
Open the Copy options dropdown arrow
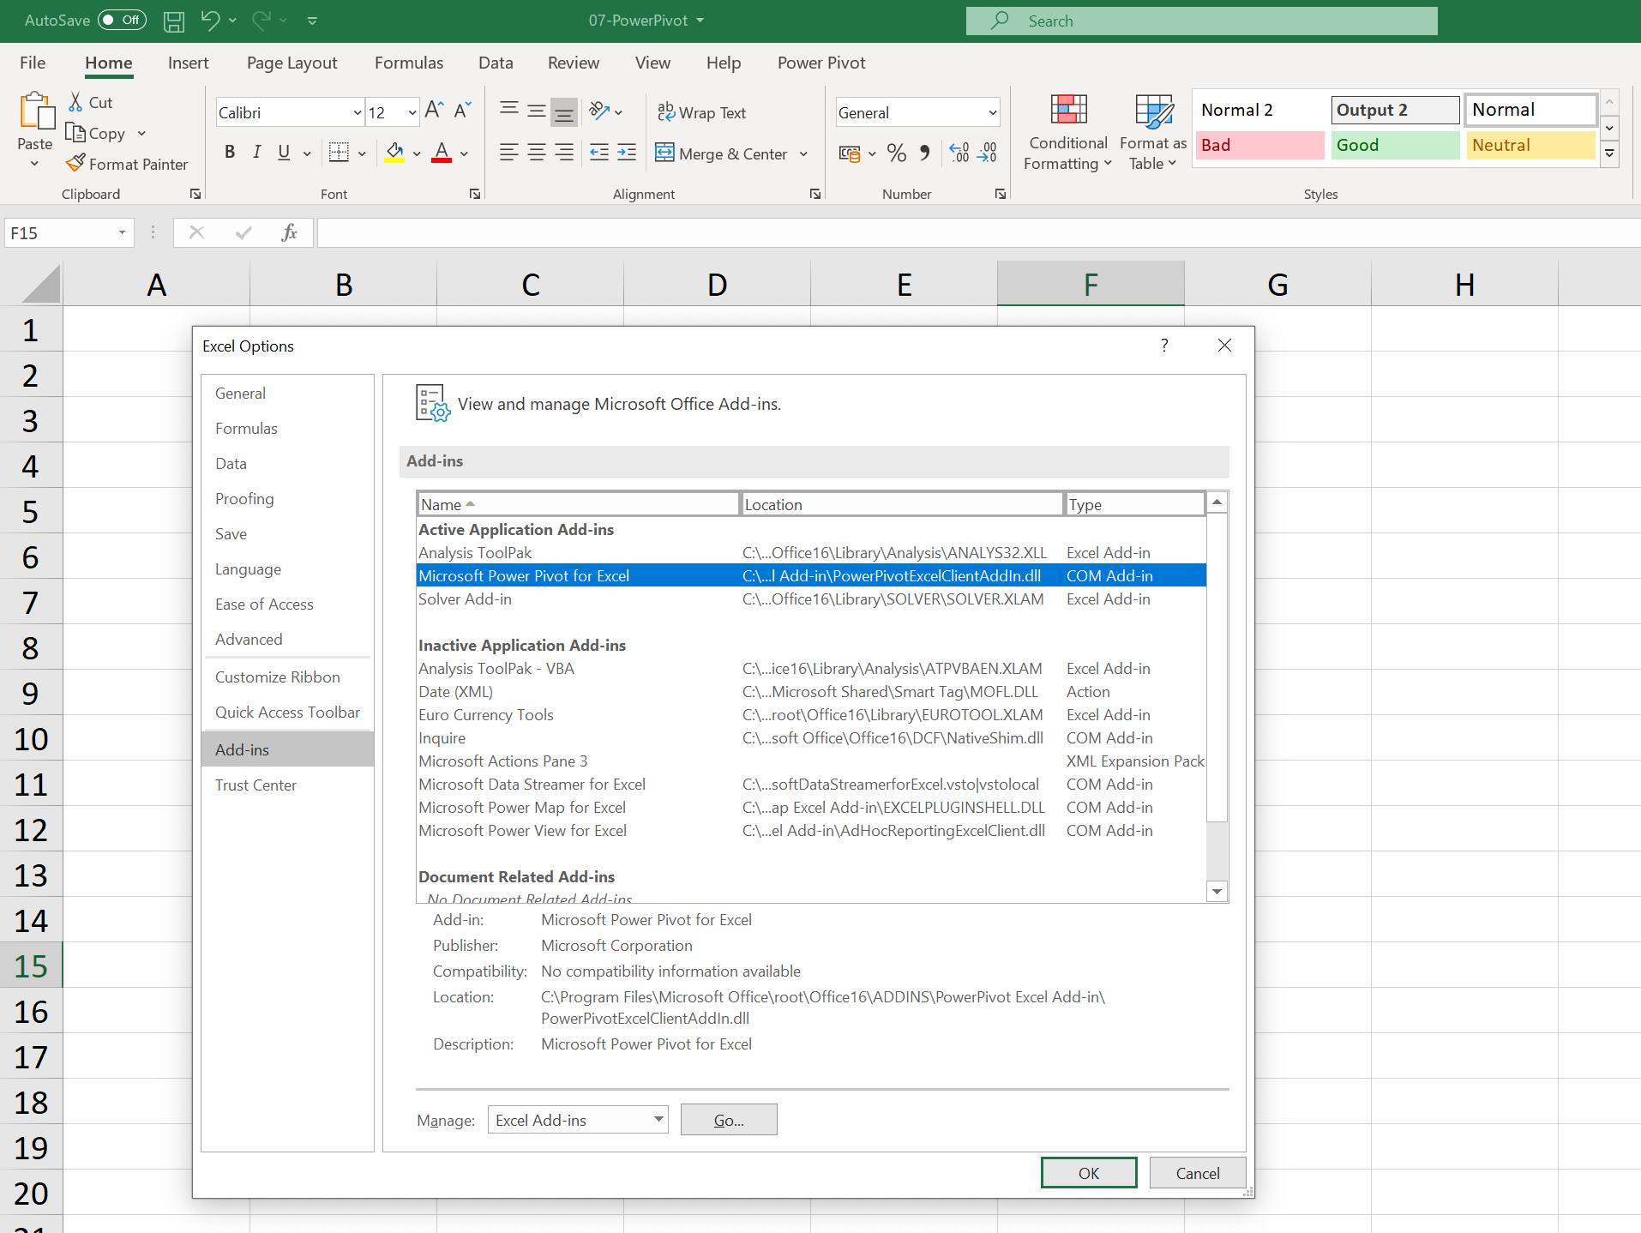point(141,133)
